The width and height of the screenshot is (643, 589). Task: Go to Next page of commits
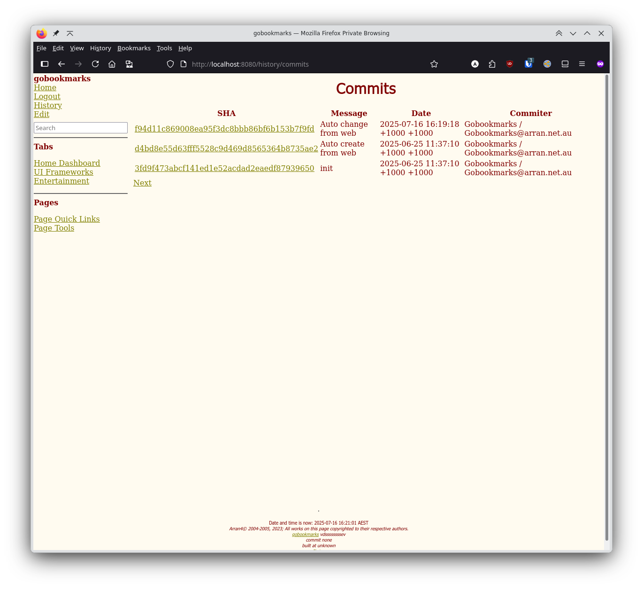click(142, 183)
